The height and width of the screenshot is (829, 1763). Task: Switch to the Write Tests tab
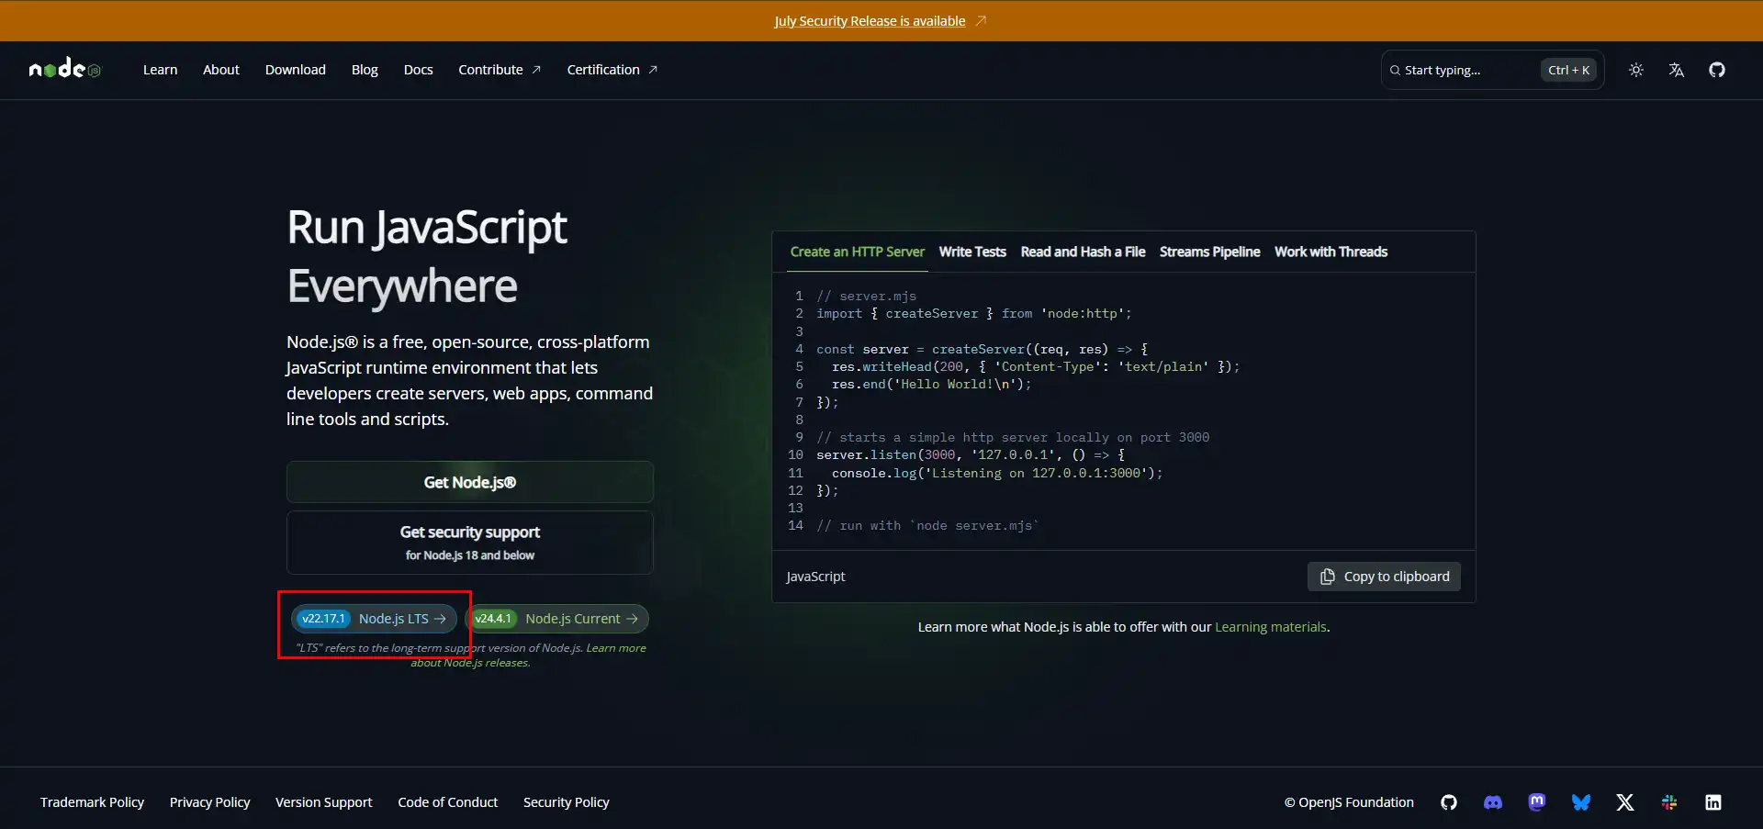tap(972, 251)
